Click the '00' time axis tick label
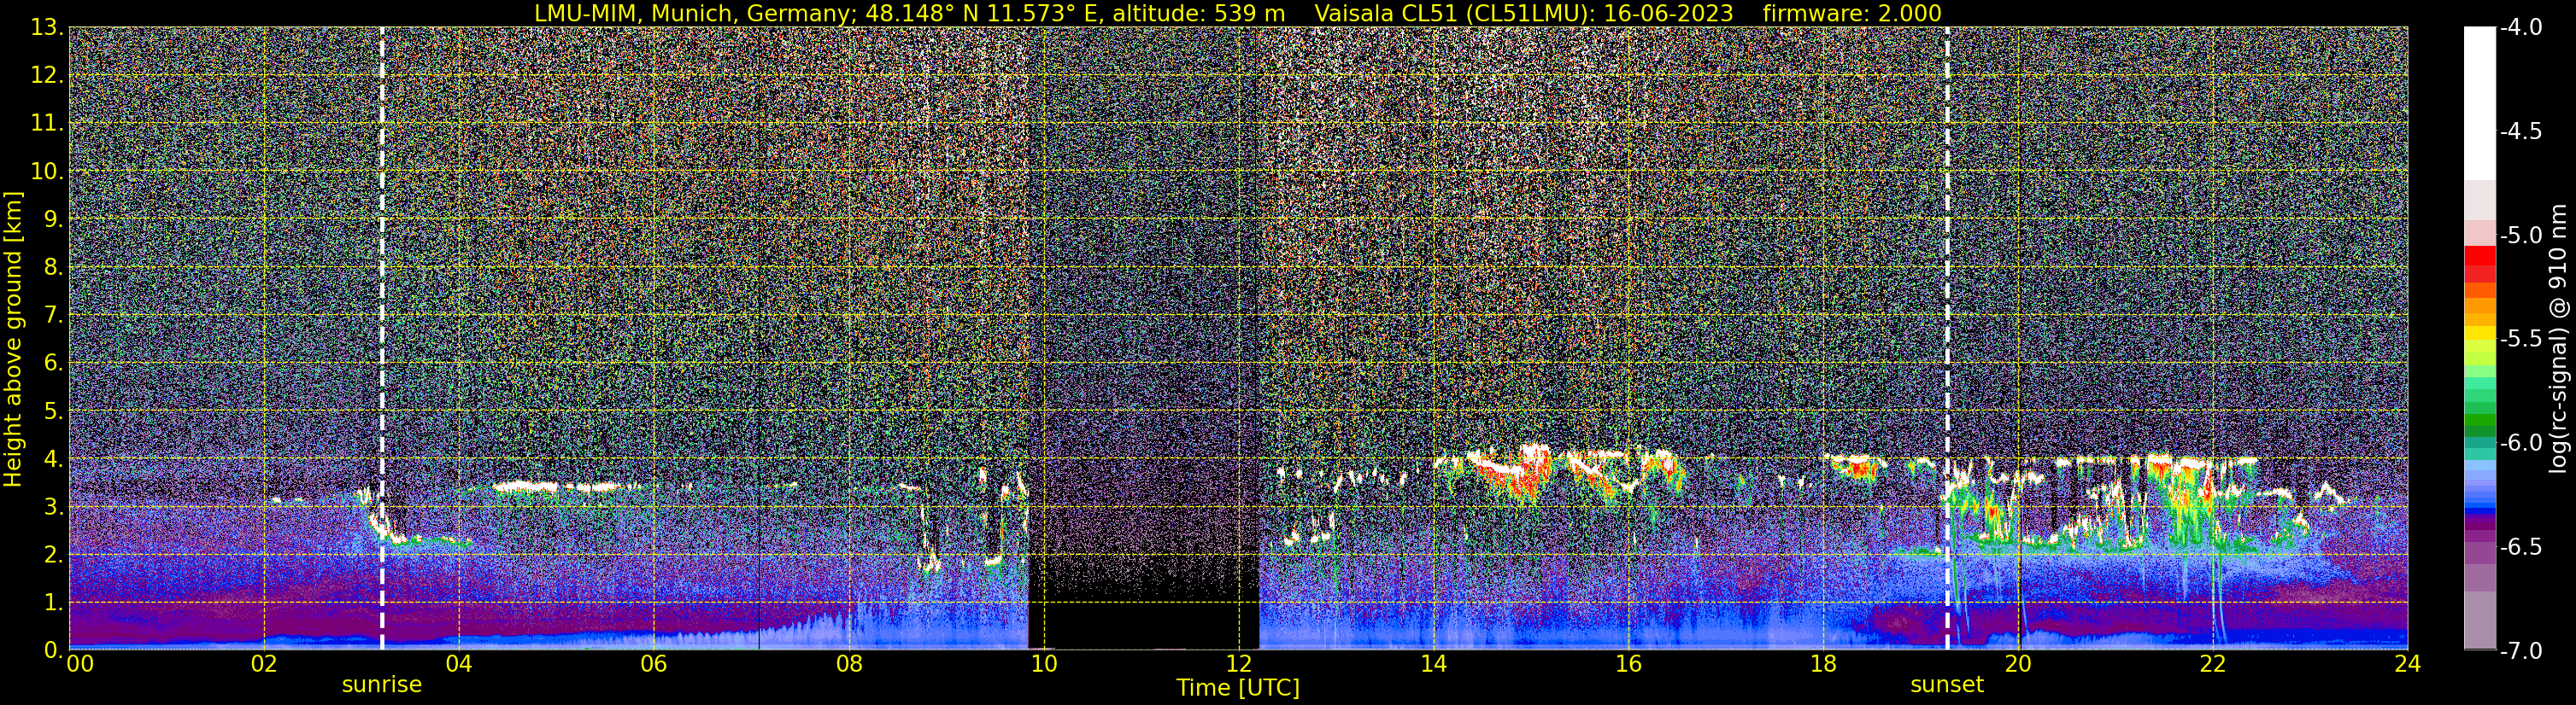This screenshot has height=705, width=2576. coord(80,664)
